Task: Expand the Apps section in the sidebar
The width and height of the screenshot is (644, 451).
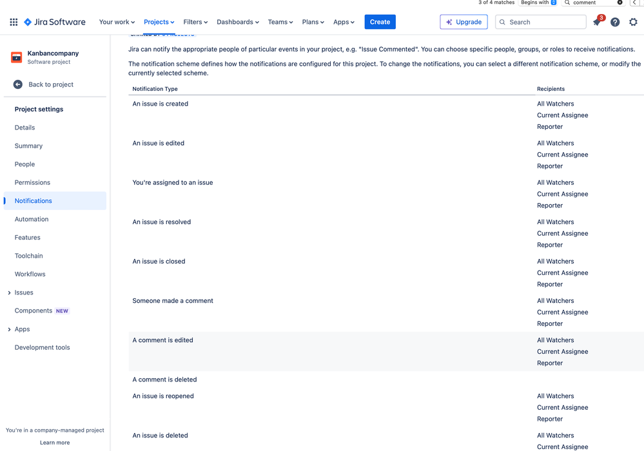Action: (10, 329)
